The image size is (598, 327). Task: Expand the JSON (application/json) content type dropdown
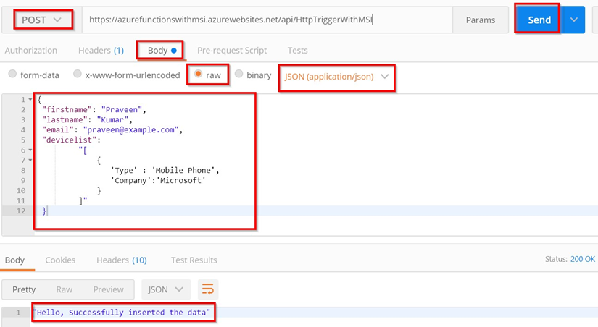tap(336, 76)
